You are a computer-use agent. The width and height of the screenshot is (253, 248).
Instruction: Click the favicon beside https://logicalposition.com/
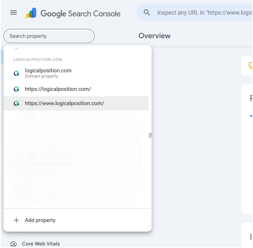(16, 89)
